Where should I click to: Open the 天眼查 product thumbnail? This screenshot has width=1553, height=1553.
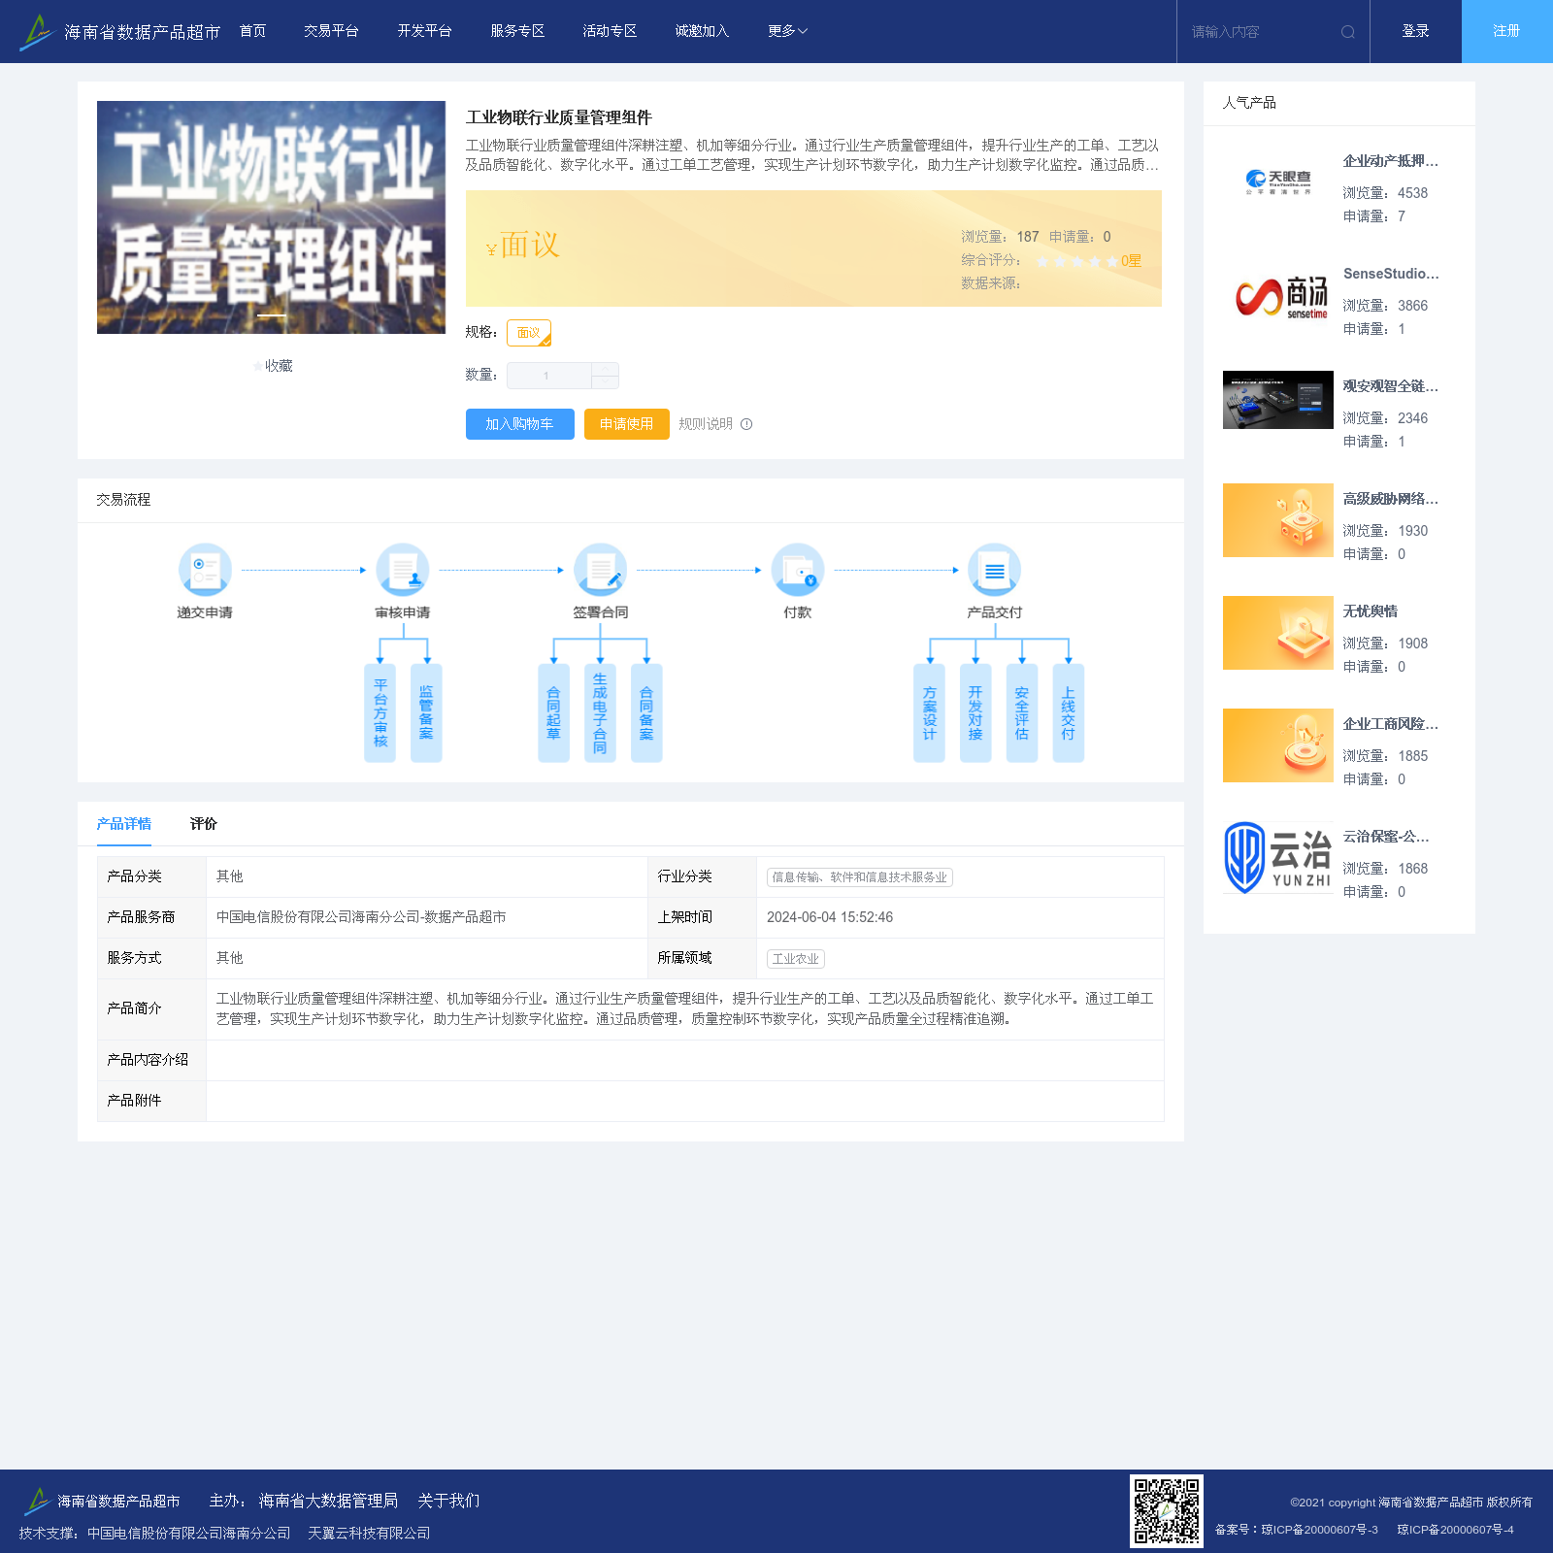pyautogui.click(x=1278, y=182)
